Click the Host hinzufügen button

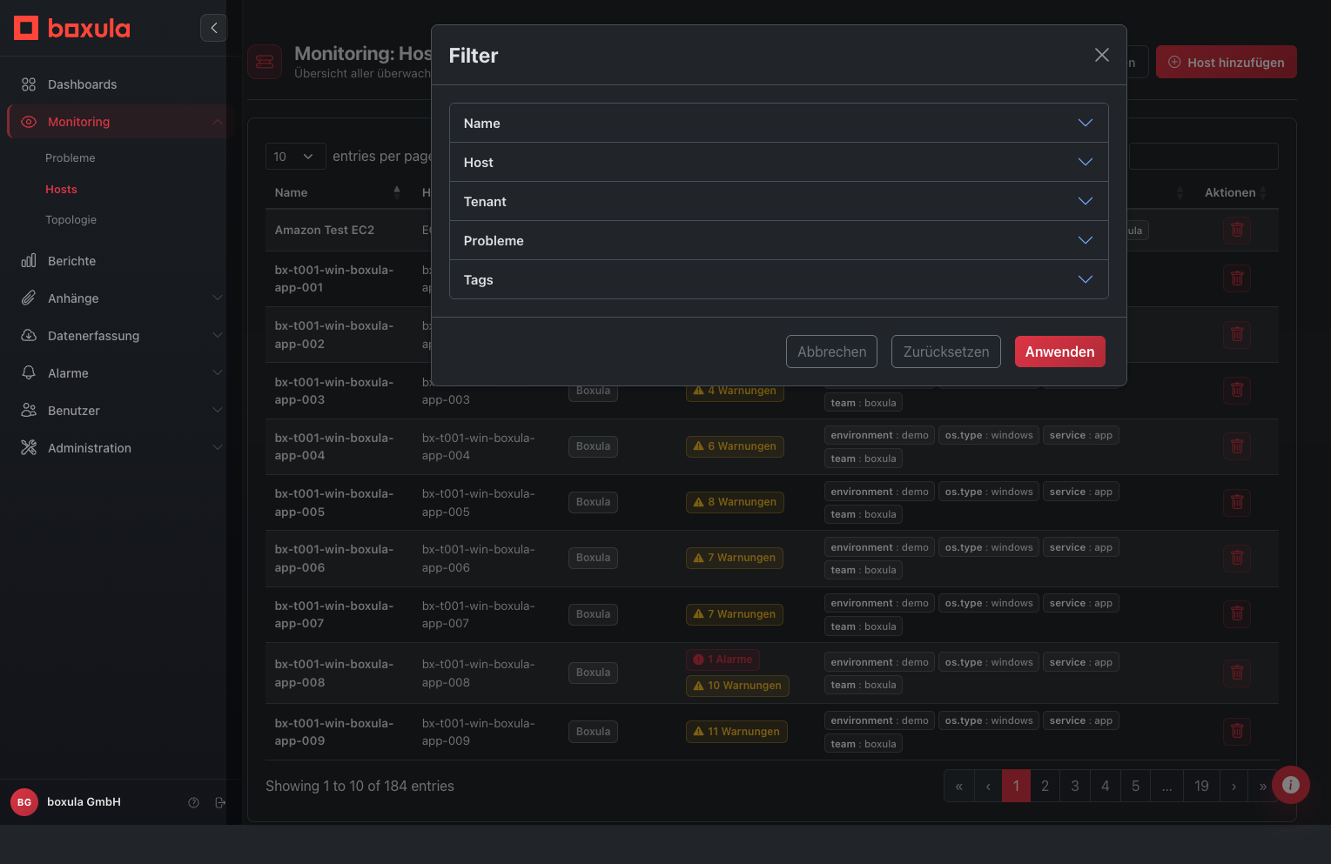(x=1226, y=62)
